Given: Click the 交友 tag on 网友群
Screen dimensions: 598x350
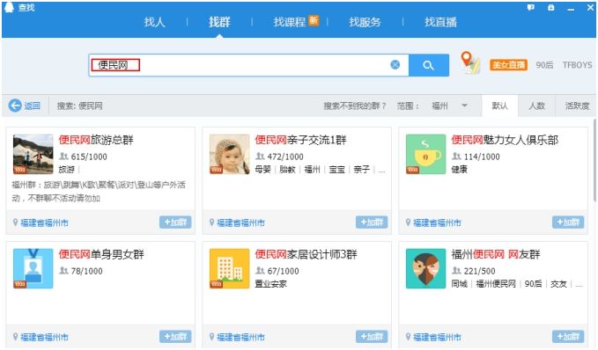Looking at the screenshot, I should coord(558,284).
